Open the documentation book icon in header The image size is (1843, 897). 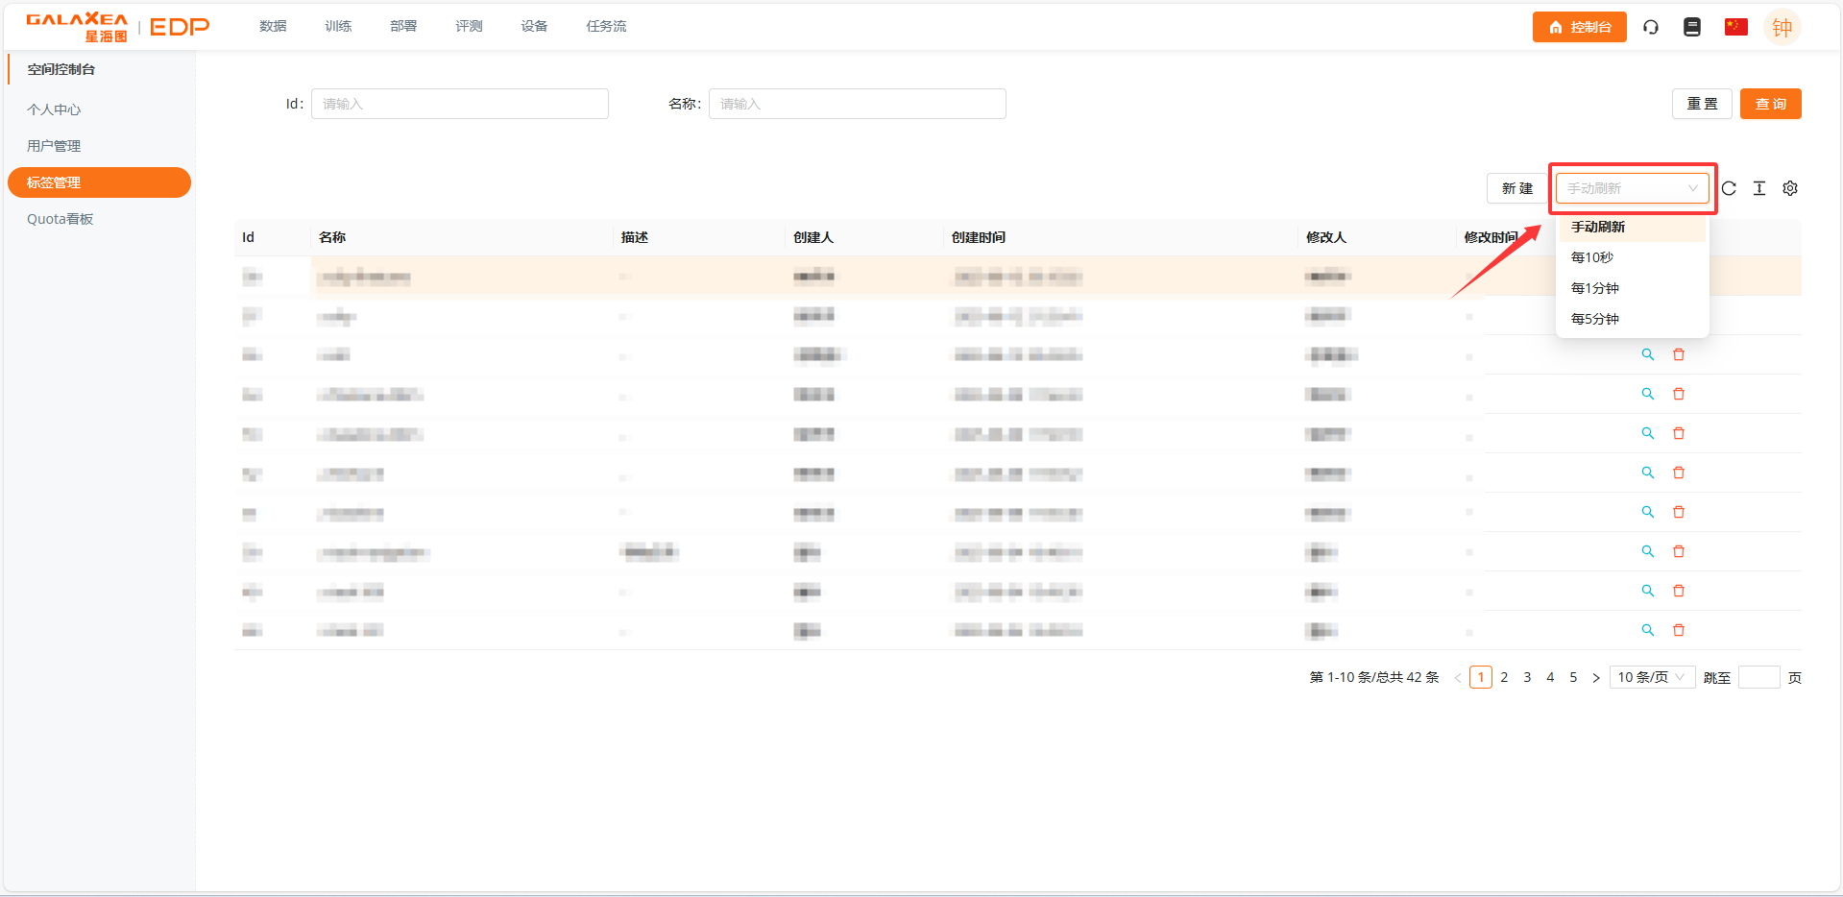tap(1692, 27)
